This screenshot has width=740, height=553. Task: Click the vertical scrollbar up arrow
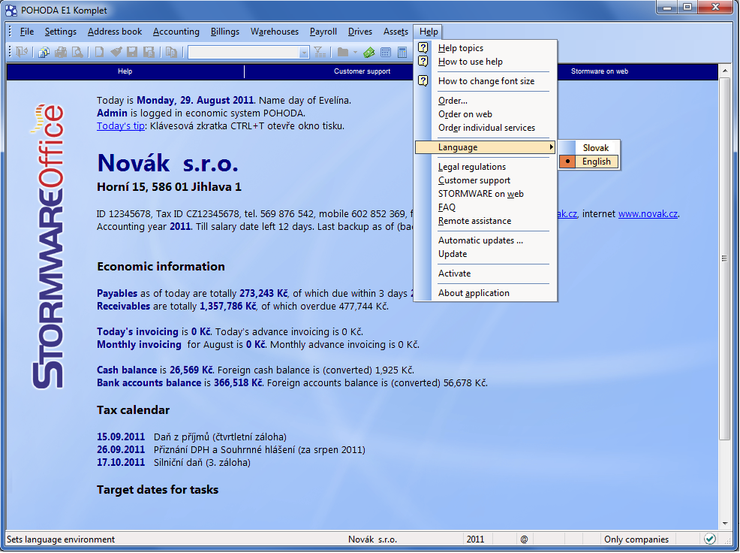[x=724, y=71]
